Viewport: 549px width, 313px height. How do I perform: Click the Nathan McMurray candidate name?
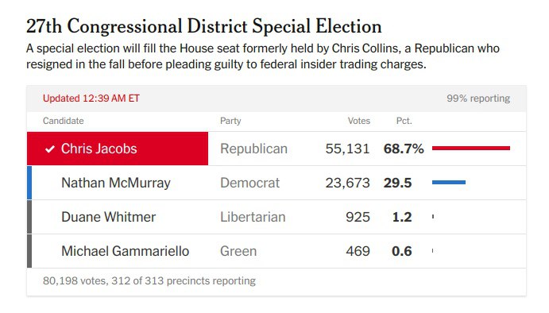point(116,183)
